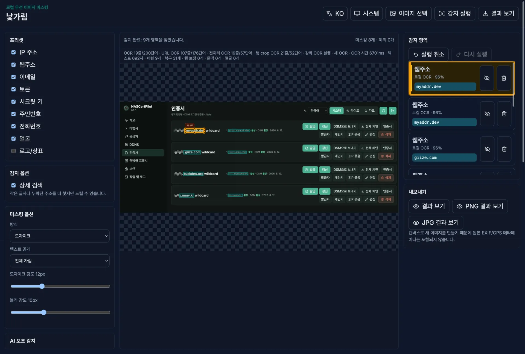This screenshot has height=354, width=525.
Task: Toggle the 얼굴 preset checkbox
Action: pos(13,138)
